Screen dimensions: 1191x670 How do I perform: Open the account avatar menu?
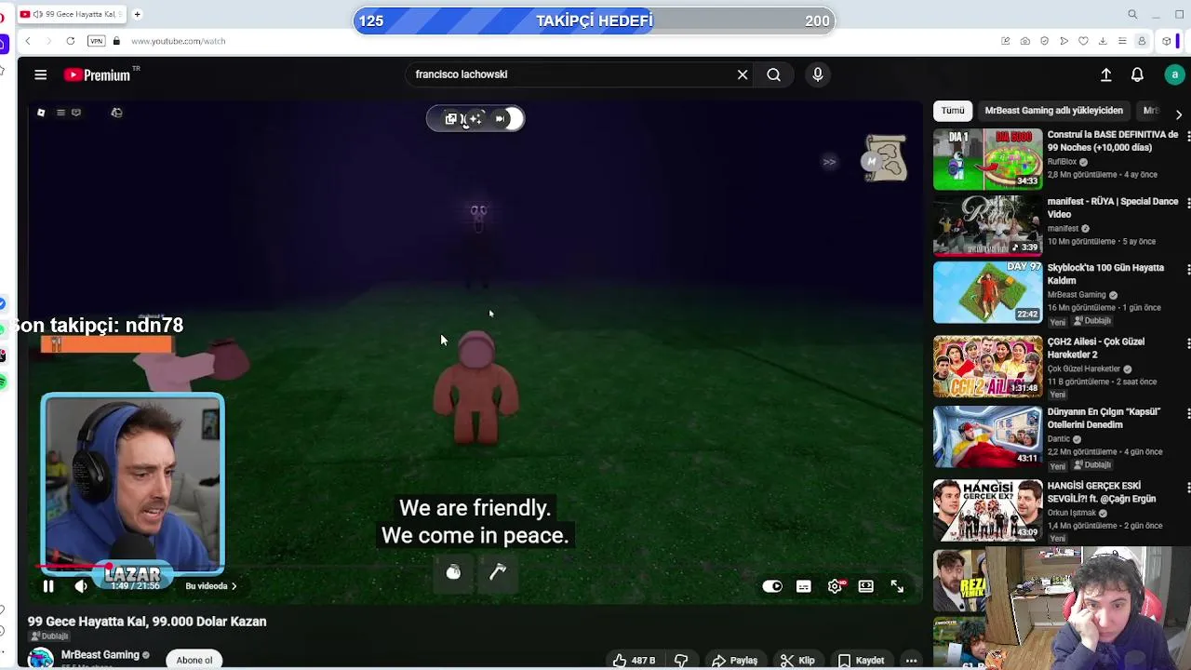pos(1174,74)
